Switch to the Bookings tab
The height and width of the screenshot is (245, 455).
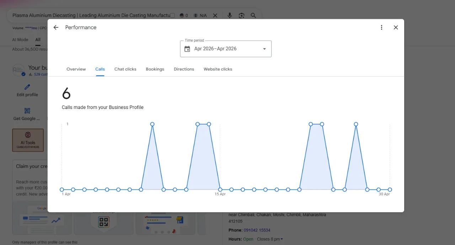(155, 69)
